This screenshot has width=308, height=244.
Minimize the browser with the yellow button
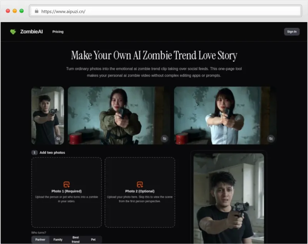(15, 11)
